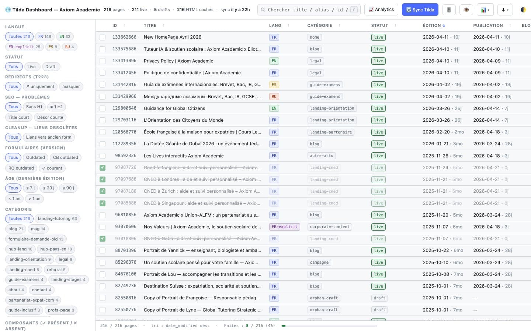This screenshot has height=331, width=531.
Task: Check the Privacy Policy row checkbox
Action: (103, 61)
